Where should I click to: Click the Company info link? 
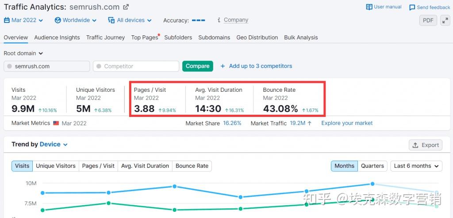click(x=236, y=20)
